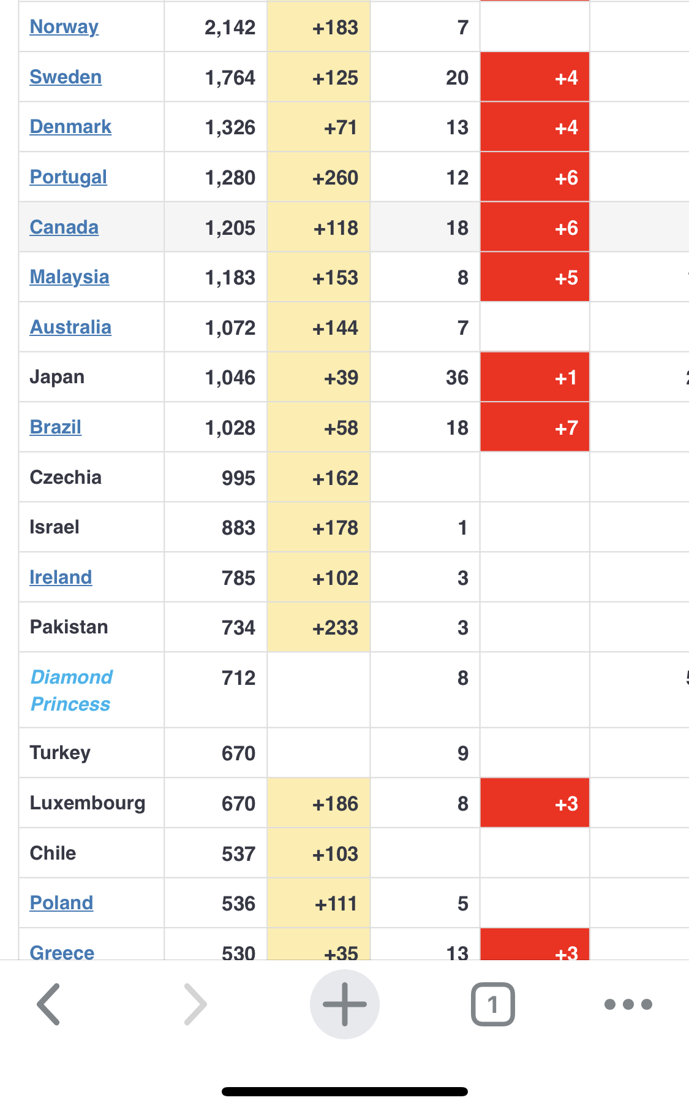This screenshot has height=1111, width=689.
Task: Tap the browser forward arrow
Action: (x=195, y=1004)
